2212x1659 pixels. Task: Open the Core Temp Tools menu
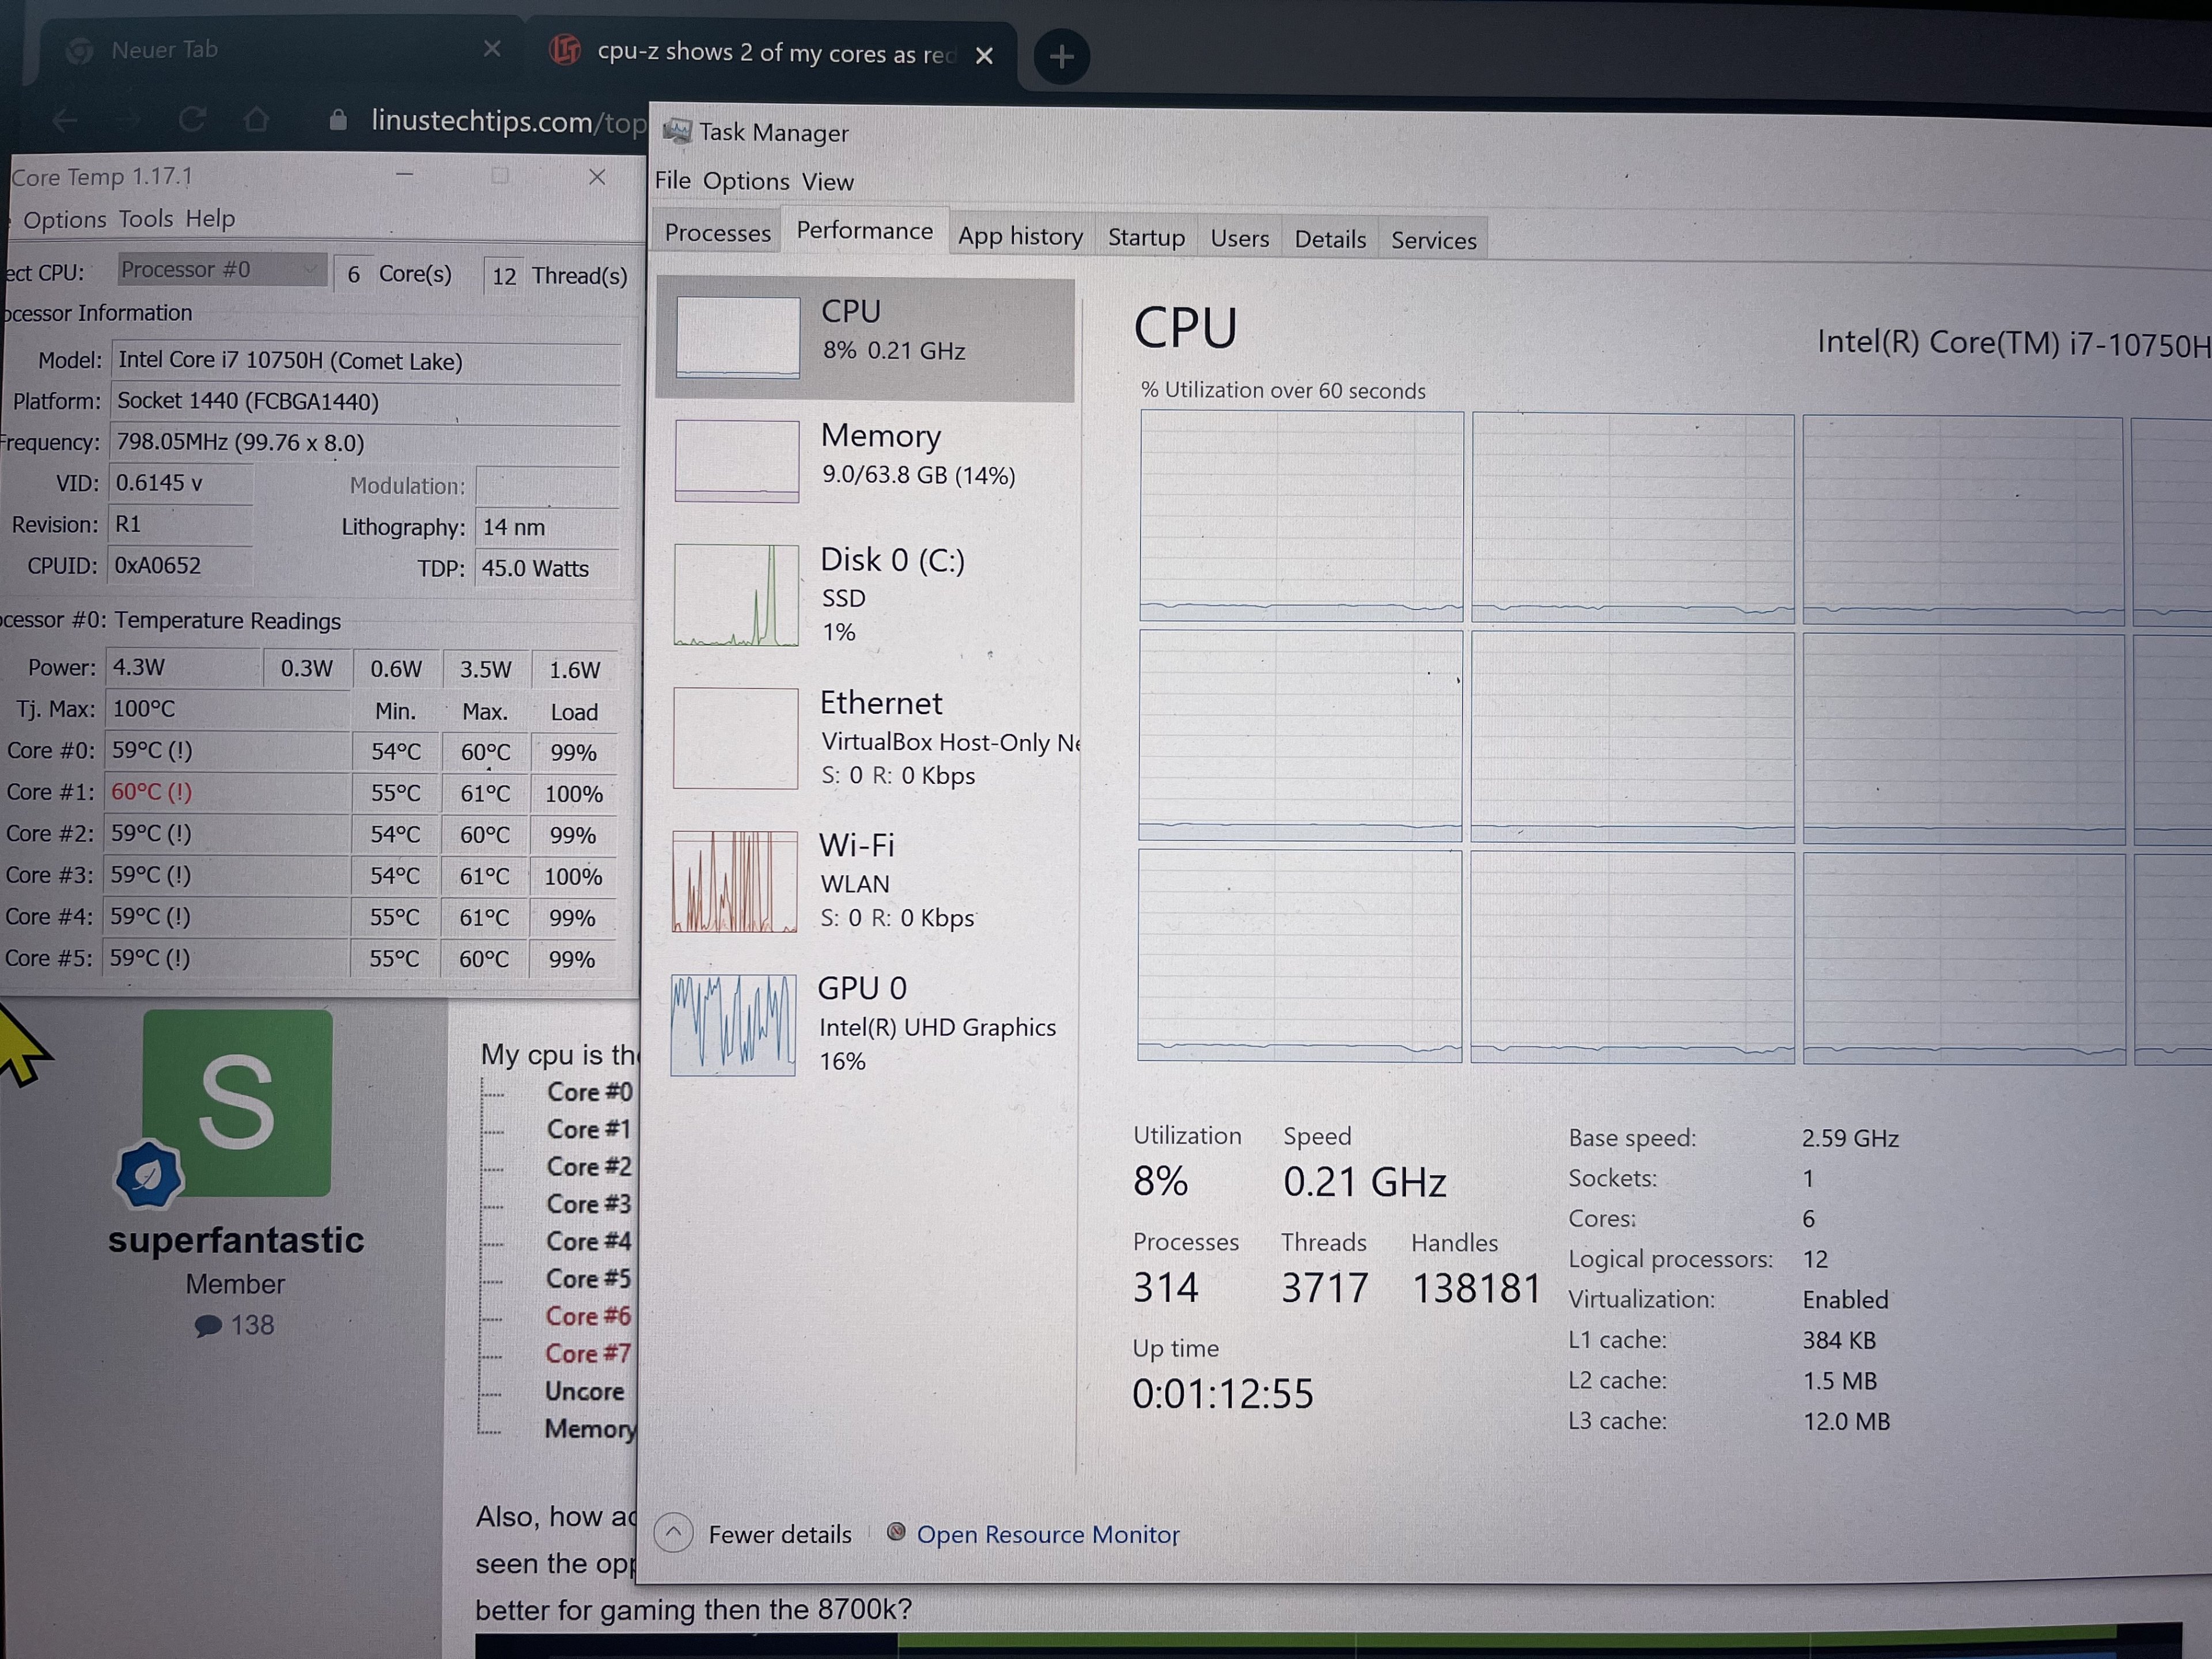146,219
